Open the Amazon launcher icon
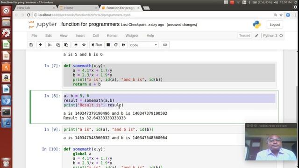This screenshot has width=299, height=168. pos(6,78)
